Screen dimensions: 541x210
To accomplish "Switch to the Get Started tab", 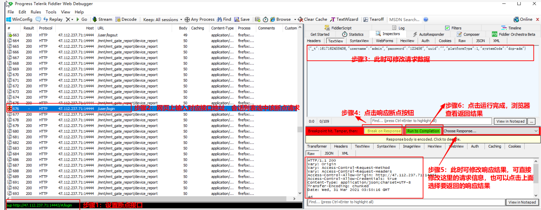I will [x=320, y=34].
